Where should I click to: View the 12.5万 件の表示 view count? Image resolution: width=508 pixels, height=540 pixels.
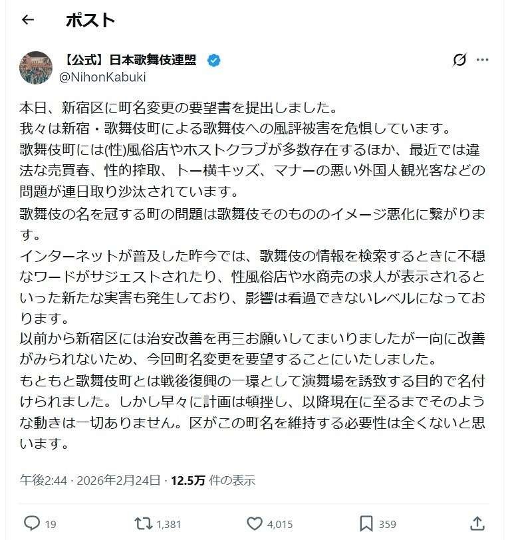(x=213, y=480)
